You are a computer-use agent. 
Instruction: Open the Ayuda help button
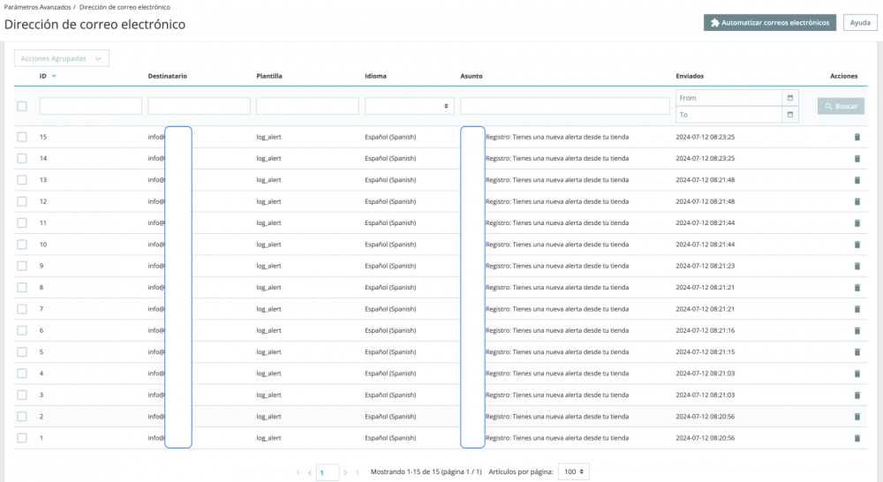[860, 23]
